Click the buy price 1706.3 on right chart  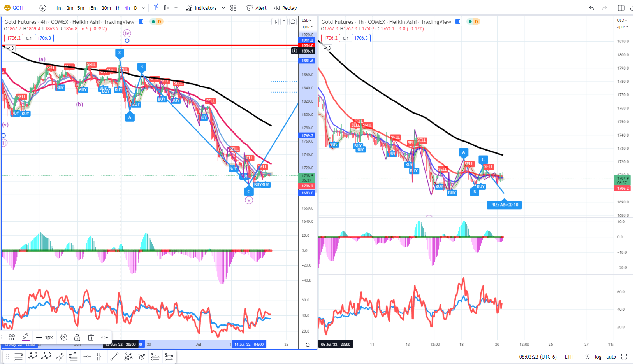pyautogui.click(x=361, y=38)
